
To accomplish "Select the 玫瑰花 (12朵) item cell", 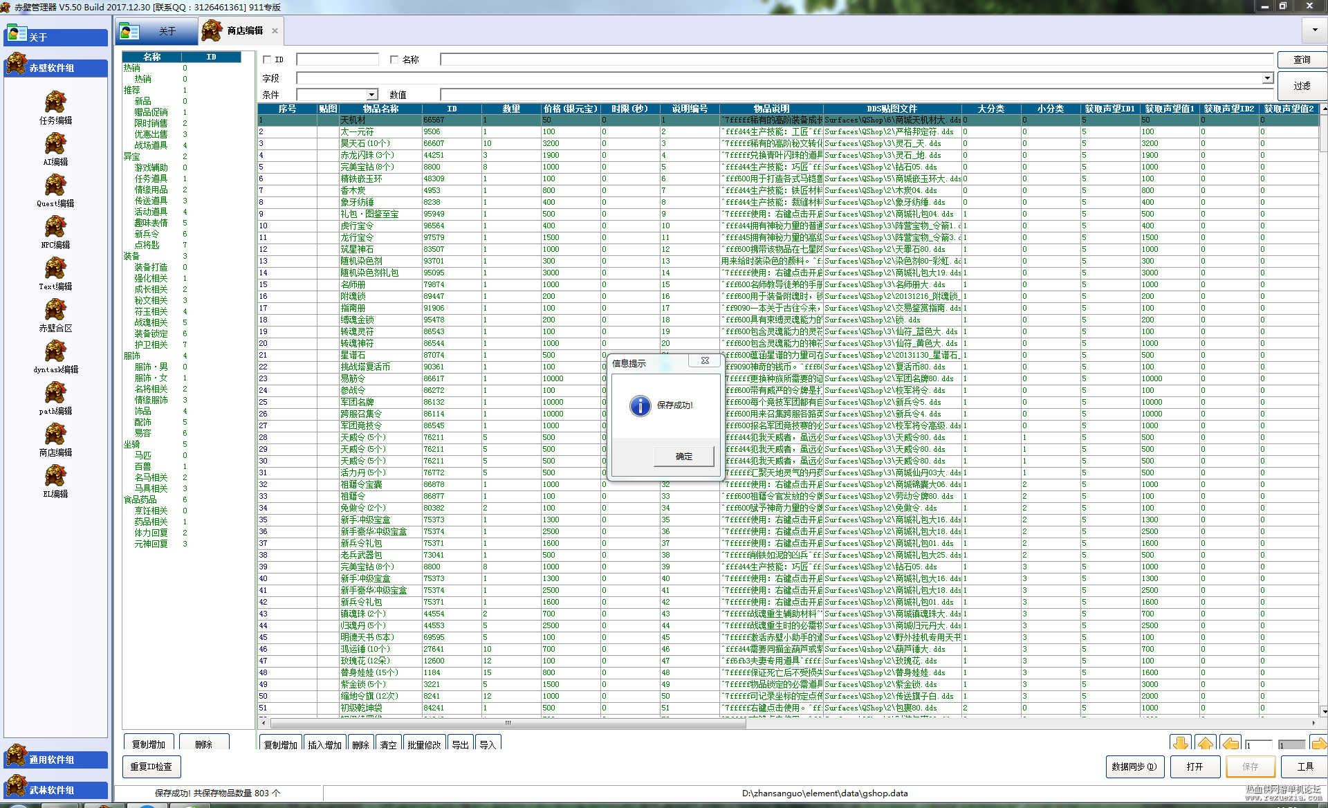I will [x=380, y=661].
